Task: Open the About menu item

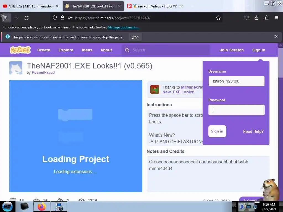Action: coord(106,50)
